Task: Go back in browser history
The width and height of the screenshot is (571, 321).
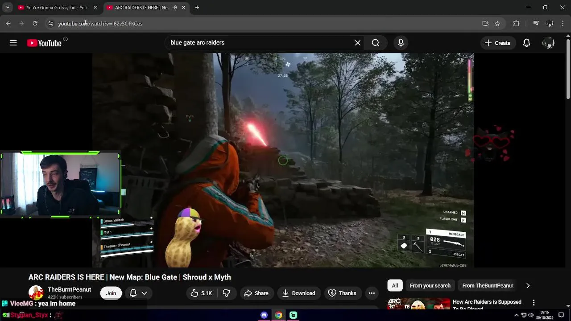Action: click(x=8, y=24)
